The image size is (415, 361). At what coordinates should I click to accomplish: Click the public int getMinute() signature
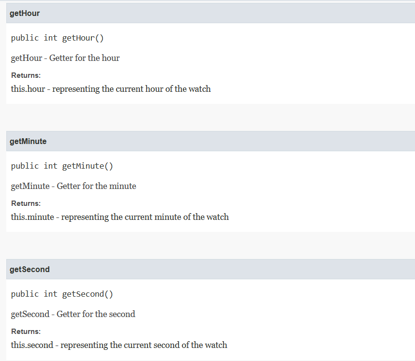point(62,166)
